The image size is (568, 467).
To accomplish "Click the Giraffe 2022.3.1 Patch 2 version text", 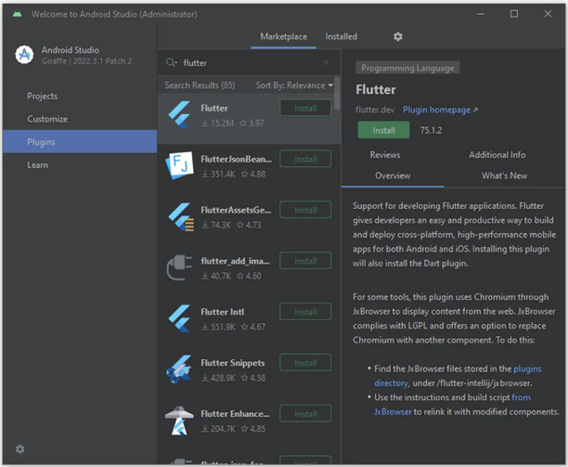I will pyautogui.click(x=86, y=61).
